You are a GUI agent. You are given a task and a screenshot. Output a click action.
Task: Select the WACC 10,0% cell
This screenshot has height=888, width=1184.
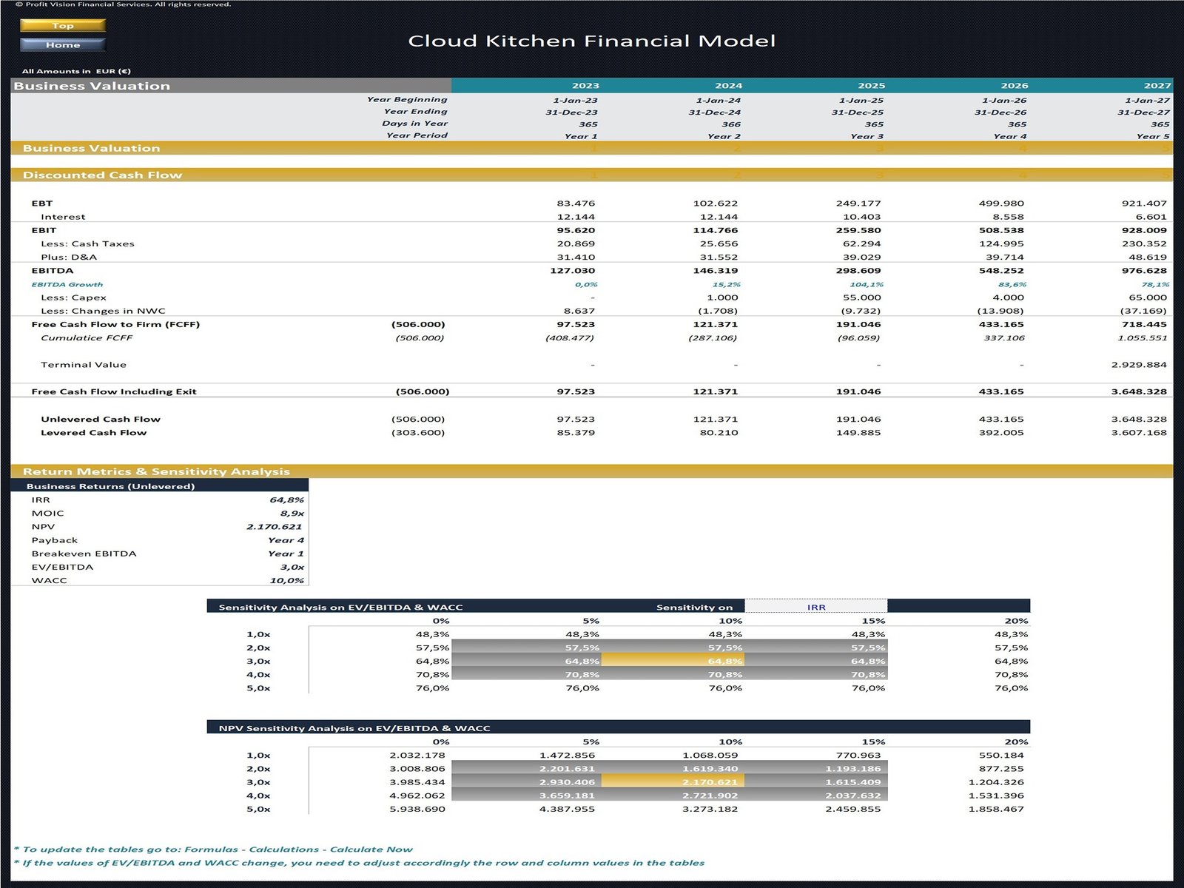(286, 581)
